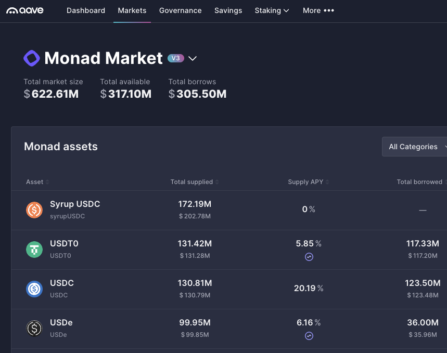This screenshot has height=353, width=447.
Task: Click total available $317.10M
Action: (126, 94)
